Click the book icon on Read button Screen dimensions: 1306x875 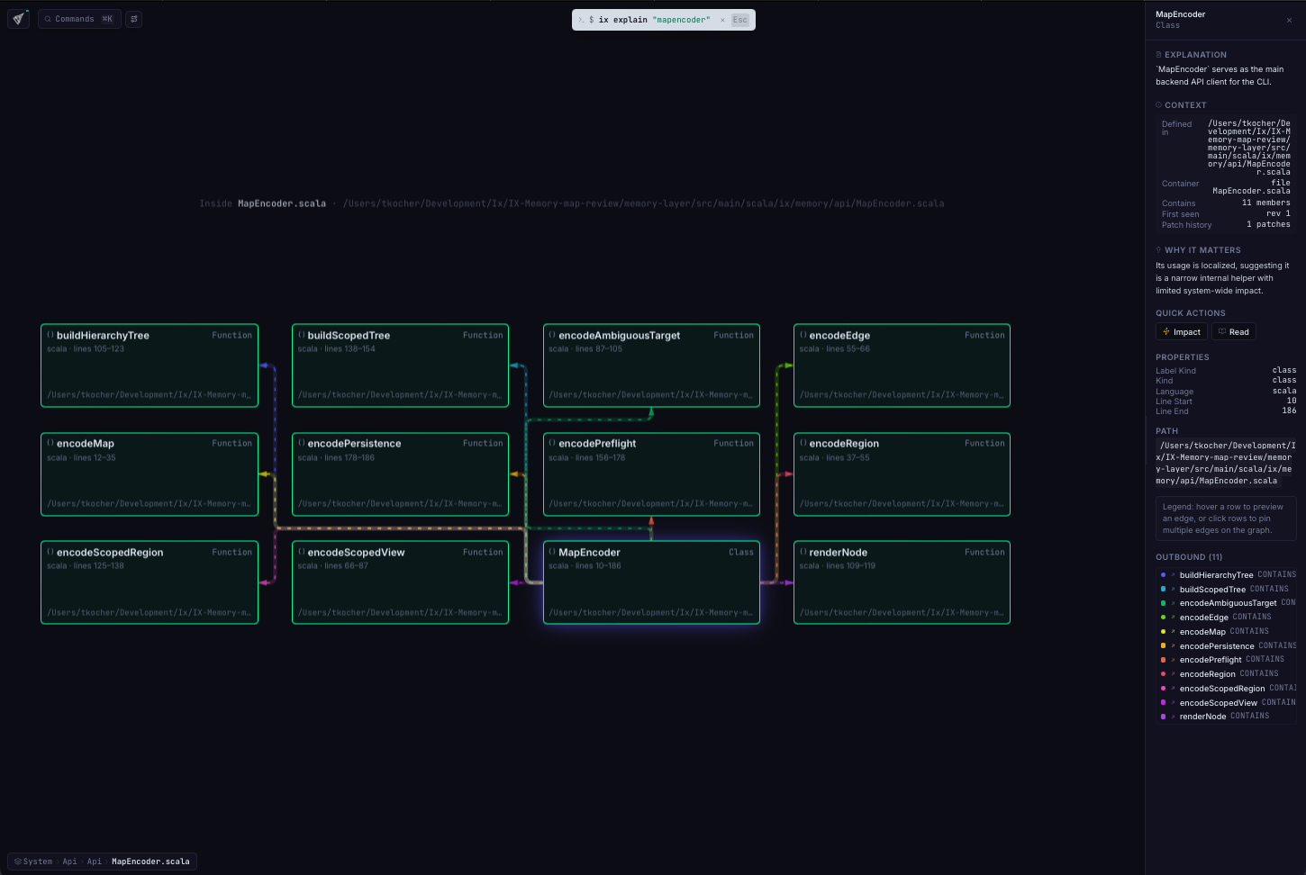1222,332
